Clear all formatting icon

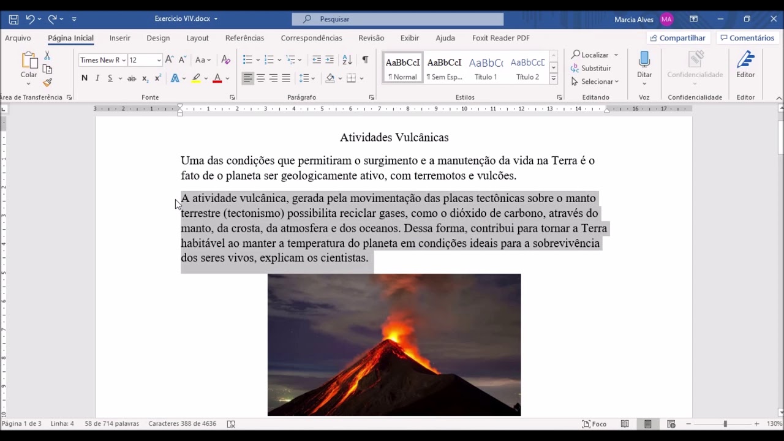225,60
